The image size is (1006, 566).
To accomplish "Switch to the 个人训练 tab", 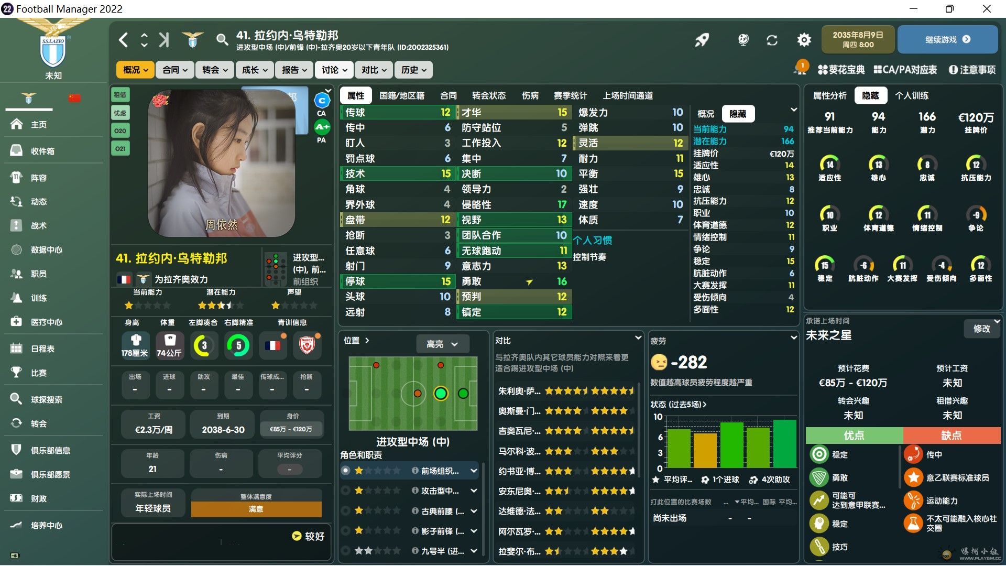I will (912, 95).
